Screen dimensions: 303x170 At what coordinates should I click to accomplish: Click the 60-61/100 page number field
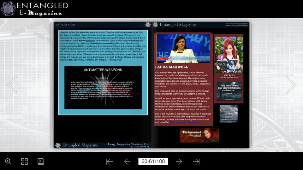(153, 161)
